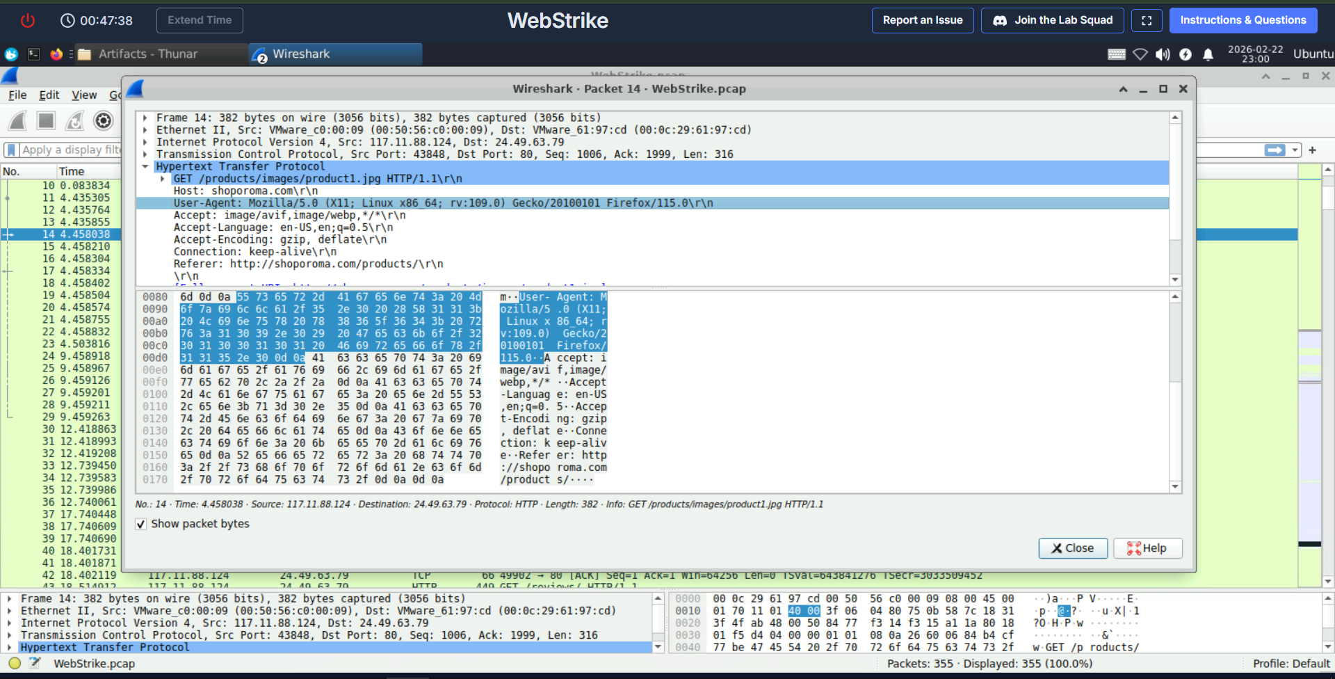Open capture file properties icon in status bar

35,664
